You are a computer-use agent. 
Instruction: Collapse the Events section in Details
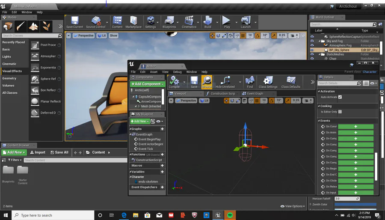pyautogui.click(x=319, y=121)
